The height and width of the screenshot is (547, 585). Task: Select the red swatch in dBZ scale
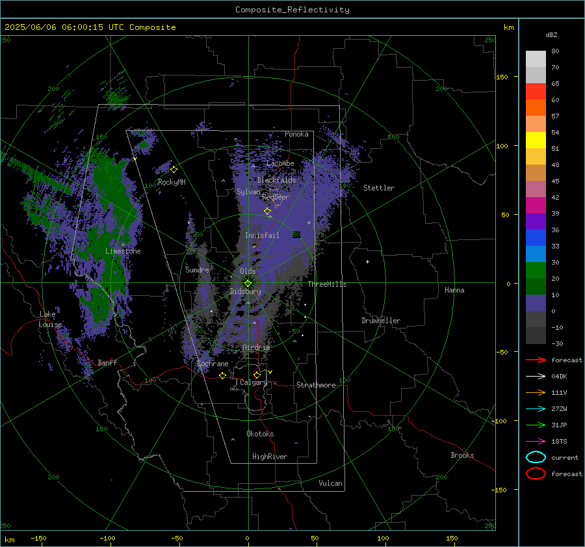pos(536,92)
